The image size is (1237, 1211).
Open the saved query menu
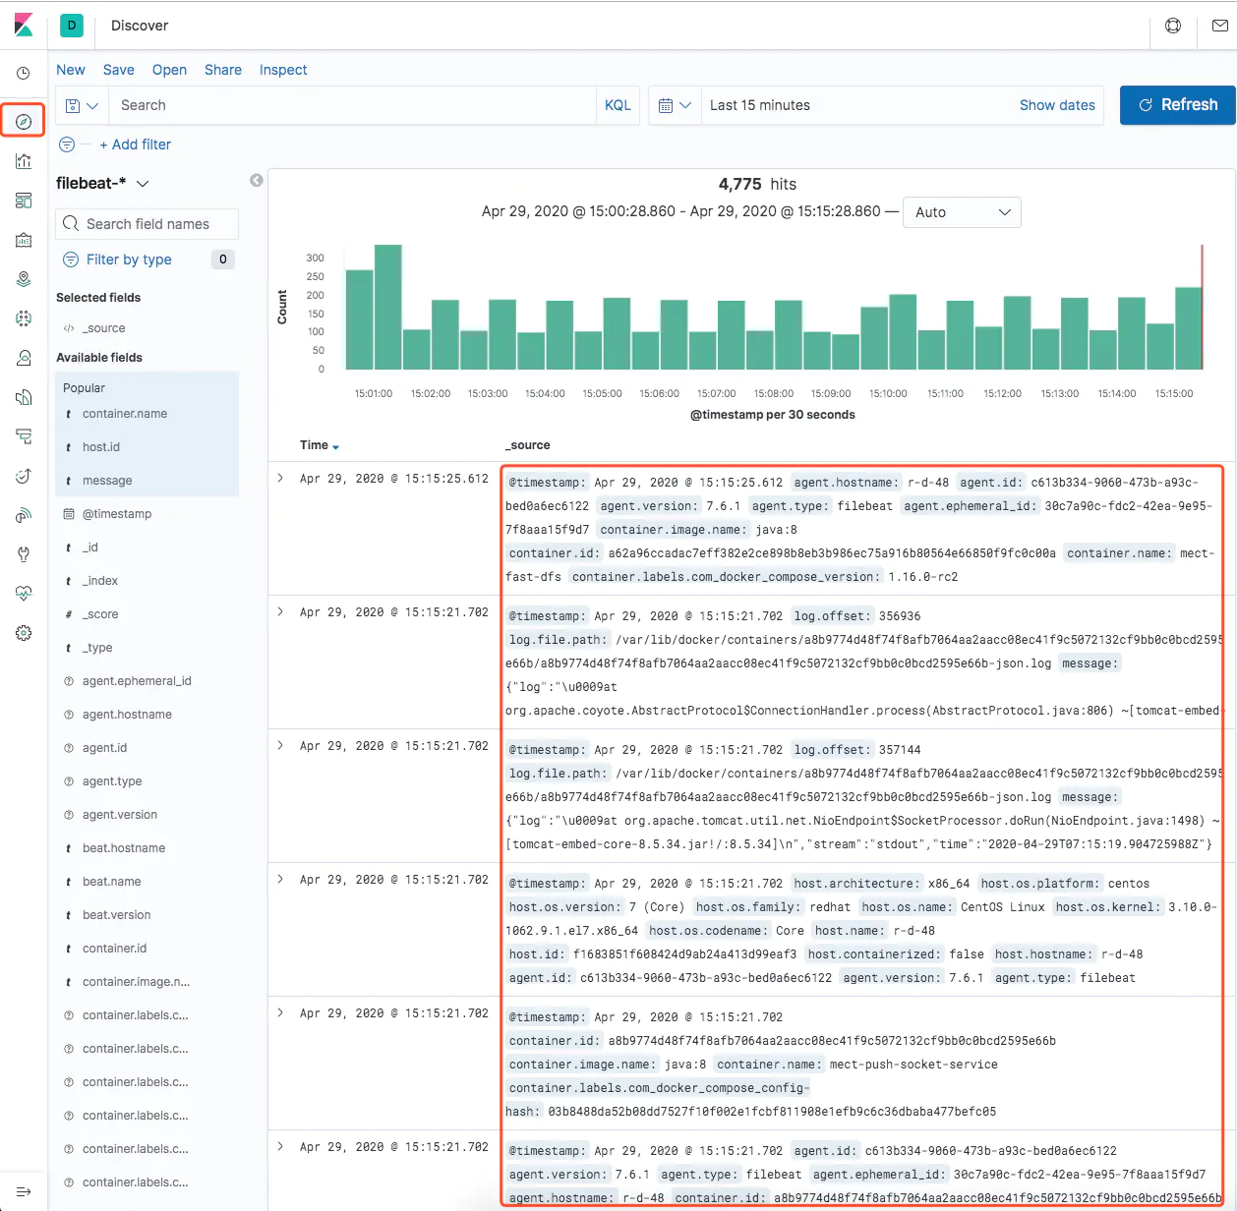82,105
